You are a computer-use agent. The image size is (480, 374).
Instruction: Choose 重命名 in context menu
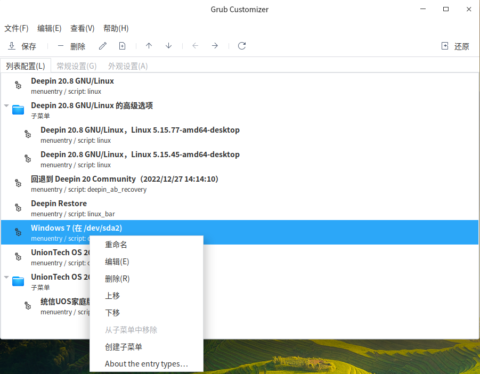click(147, 245)
